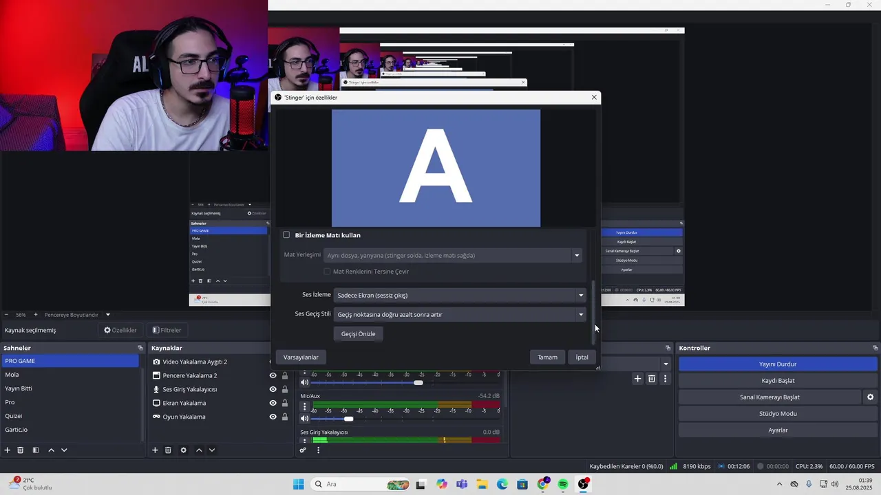881x495 pixels.
Task: Open Ayarlar settings button
Action: (x=778, y=430)
